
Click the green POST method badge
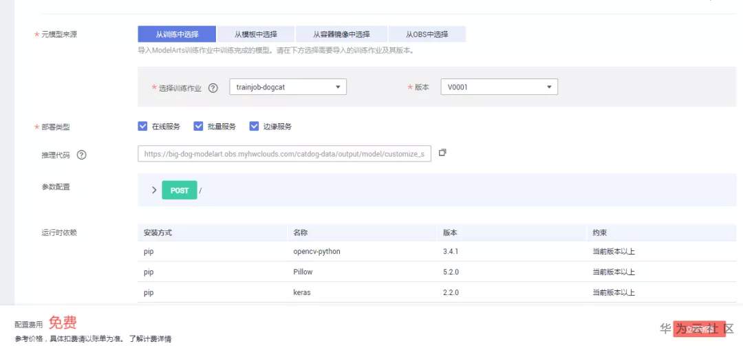pos(180,190)
